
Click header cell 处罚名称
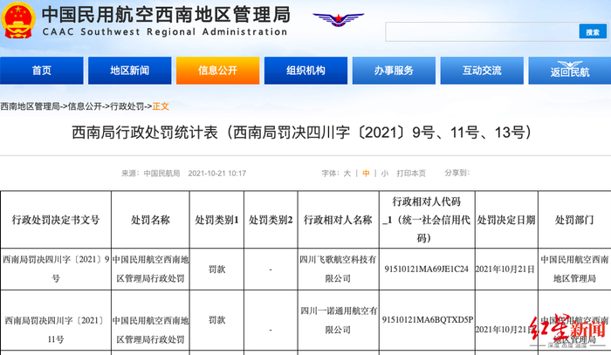[150, 220]
